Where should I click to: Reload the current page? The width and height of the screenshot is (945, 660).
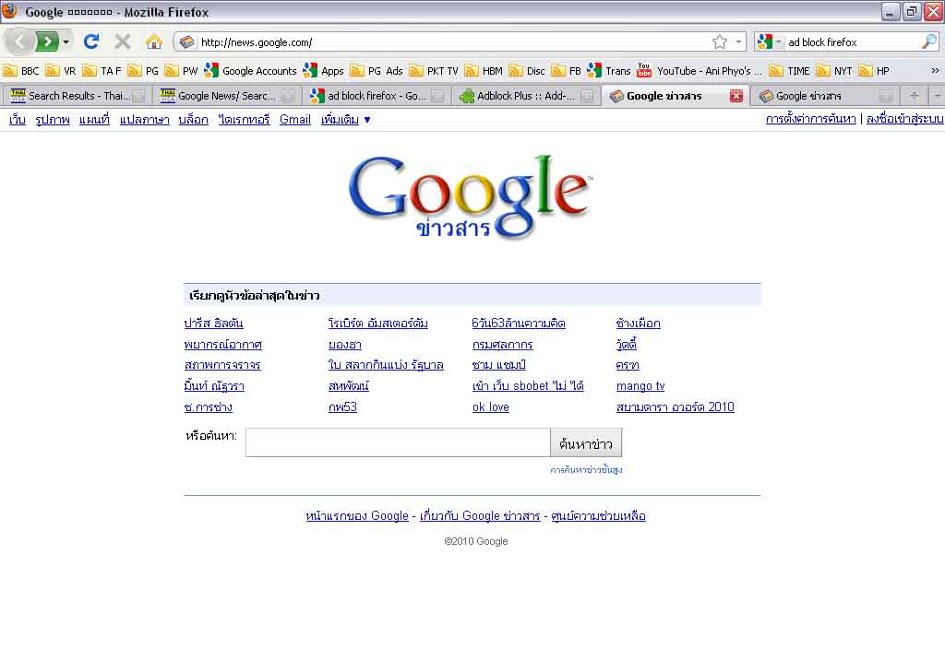click(91, 41)
